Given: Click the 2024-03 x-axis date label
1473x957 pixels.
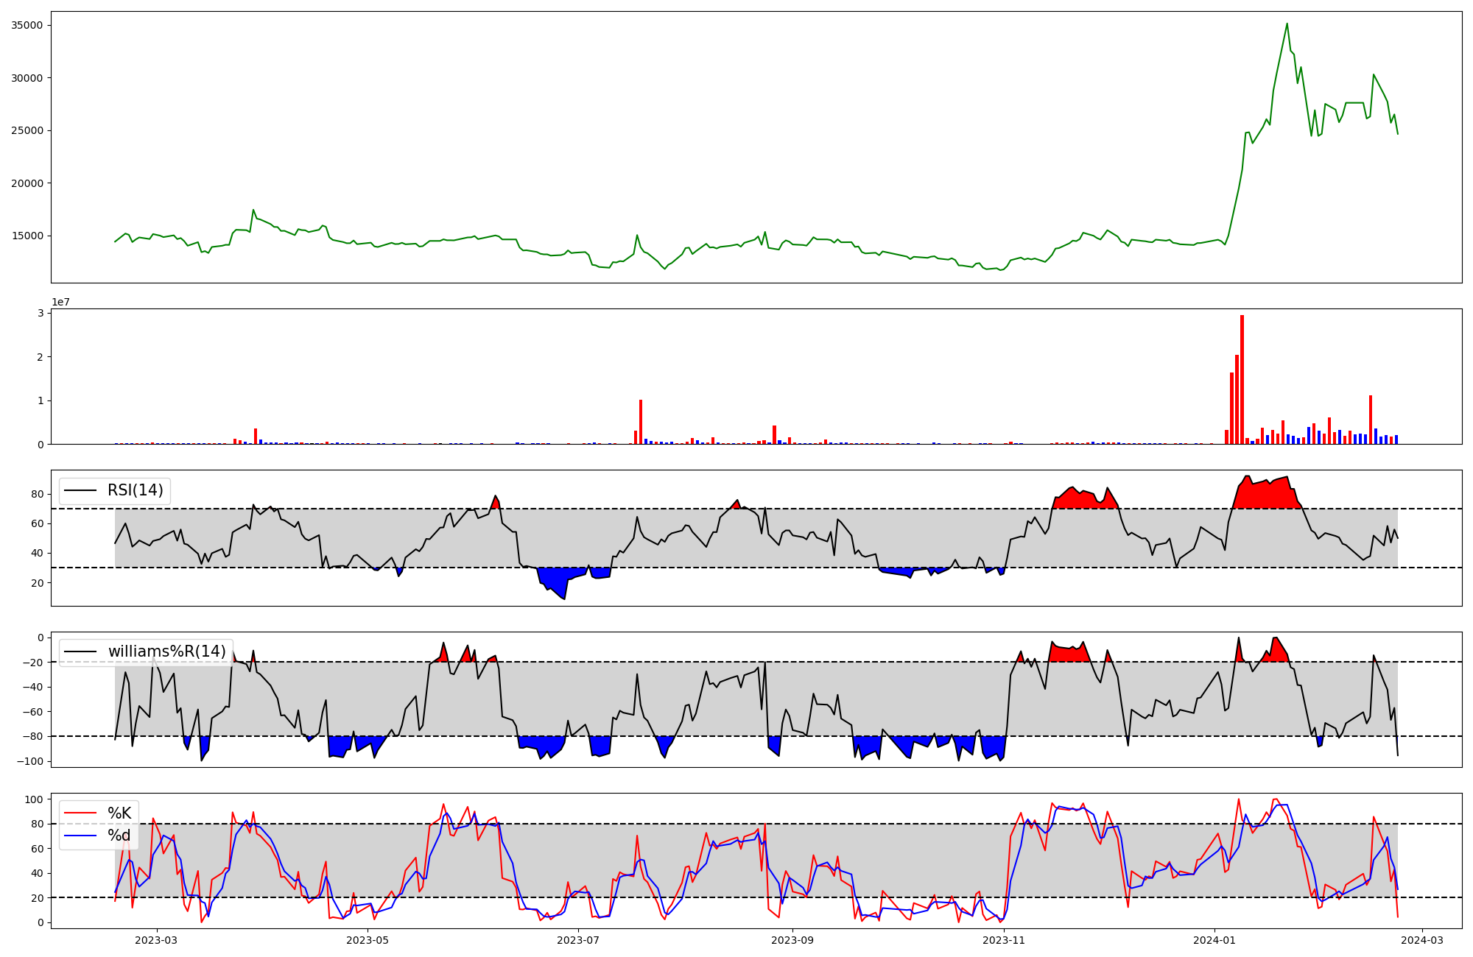Looking at the screenshot, I should pos(1421,940).
